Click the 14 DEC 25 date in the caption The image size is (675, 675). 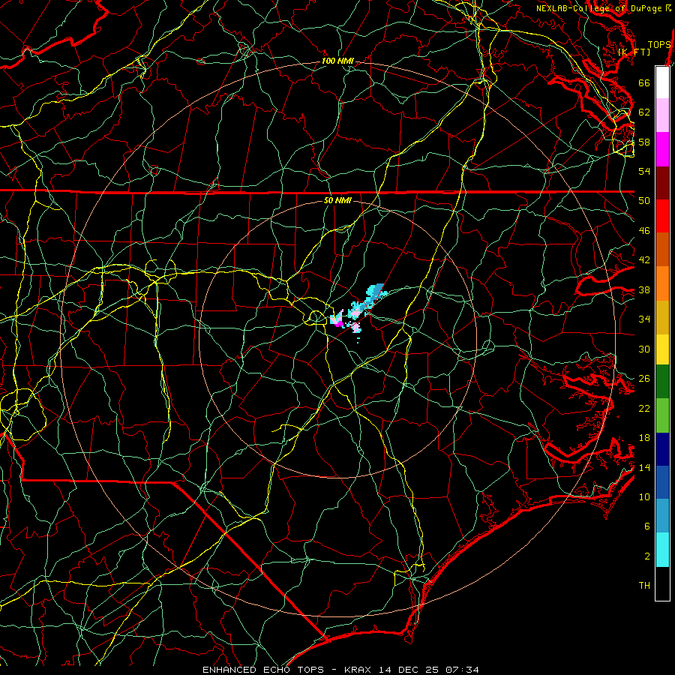(410, 670)
